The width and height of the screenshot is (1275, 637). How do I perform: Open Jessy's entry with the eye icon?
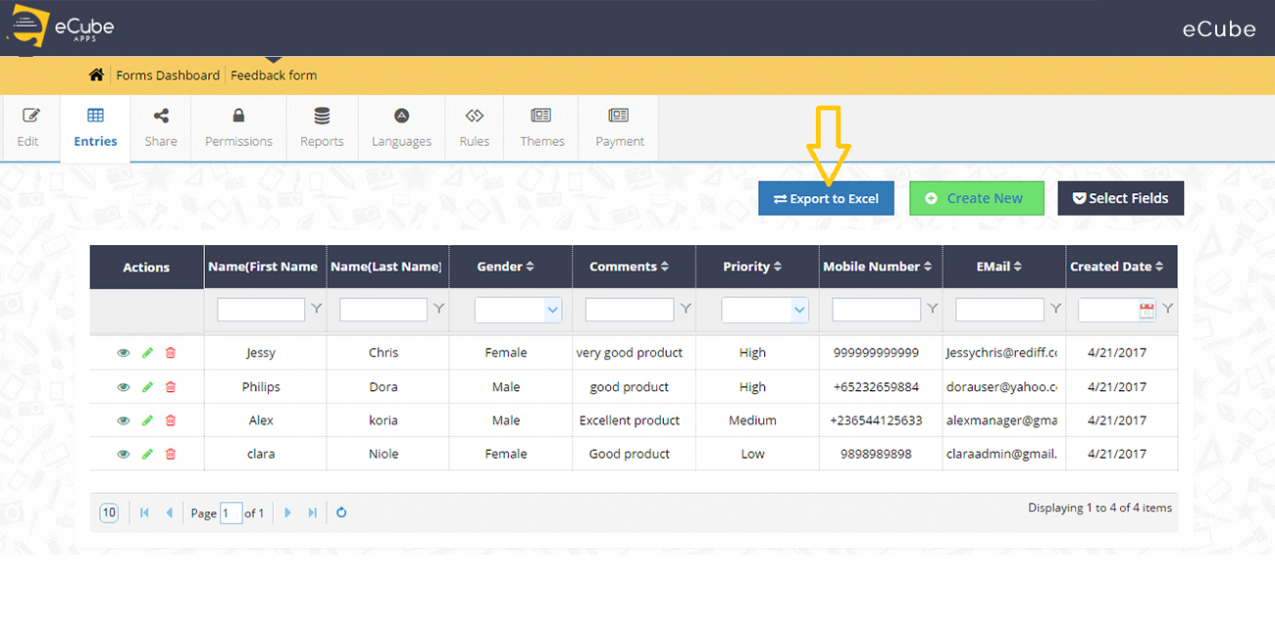tap(123, 352)
